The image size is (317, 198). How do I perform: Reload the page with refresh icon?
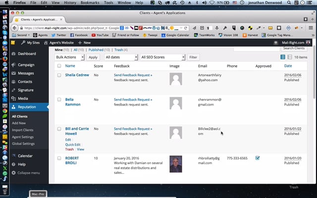[x=185, y=28]
